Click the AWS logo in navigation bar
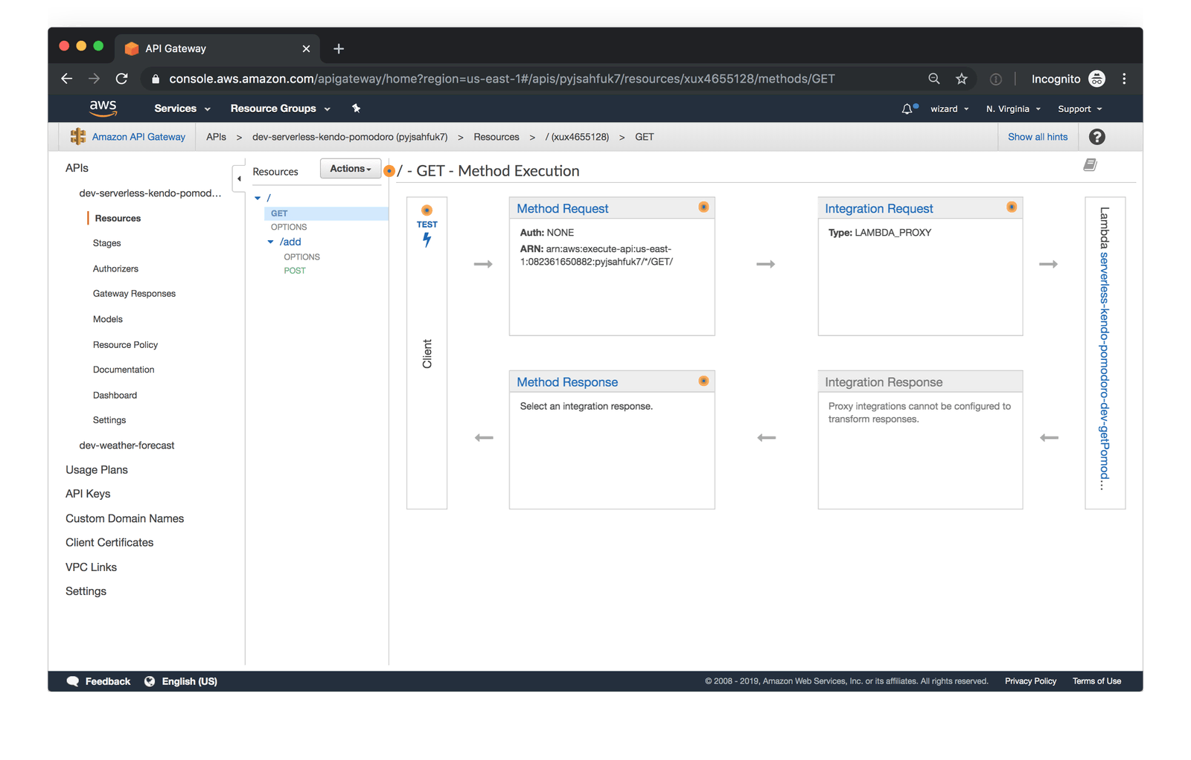1191x760 pixels. [103, 108]
